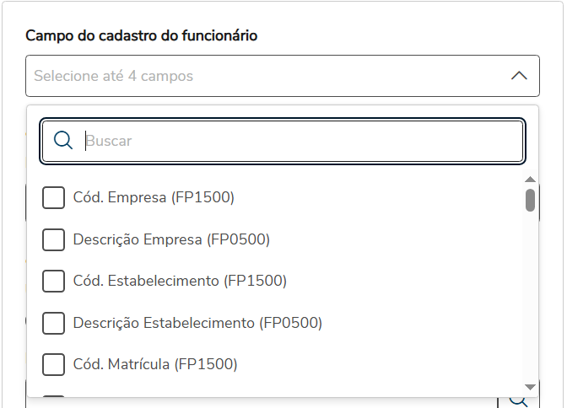The width and height of the screenshot is (567, 408).
Task: Collapse the employee field dropdown chevron
Action: tap(519, 76)
